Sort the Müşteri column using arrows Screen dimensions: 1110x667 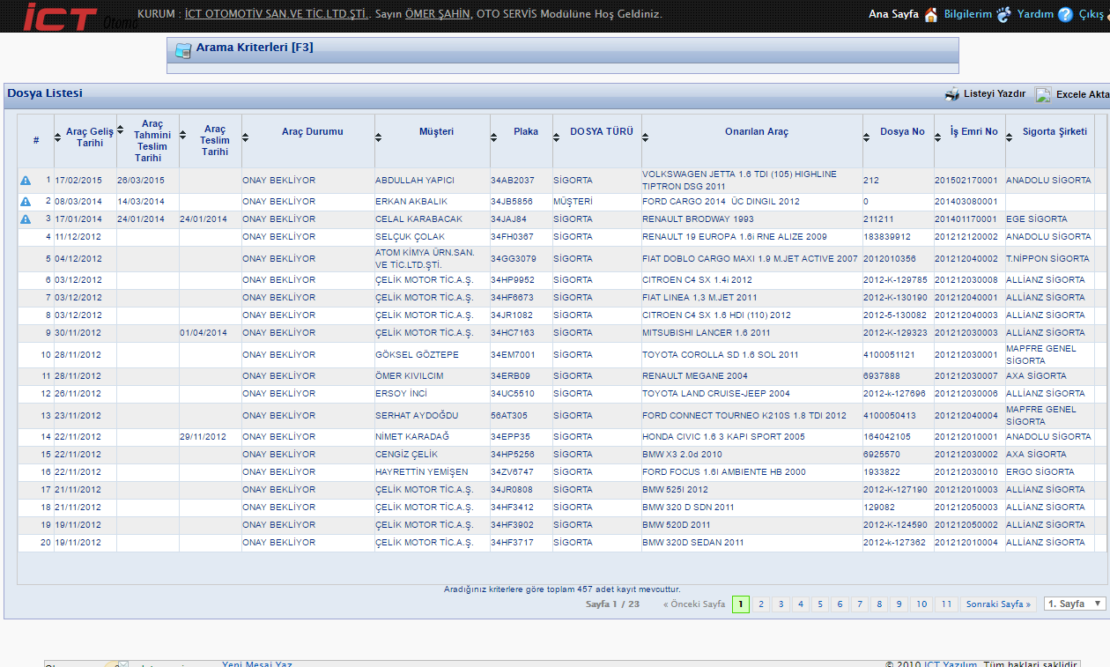(x=379, y=137)
